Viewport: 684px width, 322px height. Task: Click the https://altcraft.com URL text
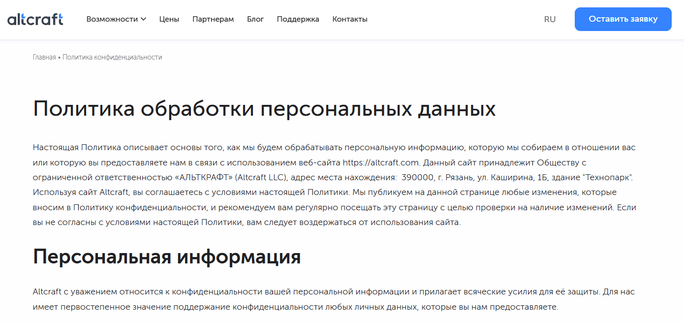click(x=382, y=162)
